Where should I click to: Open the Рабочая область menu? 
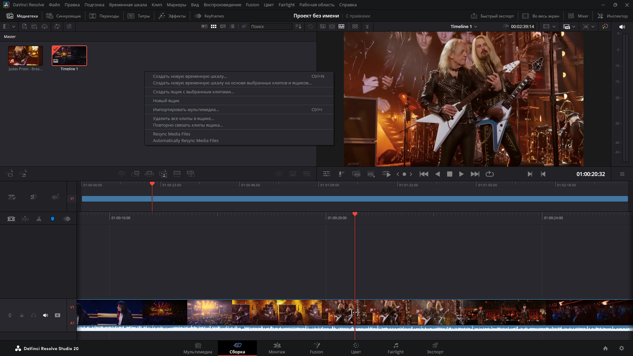[317, 5]
